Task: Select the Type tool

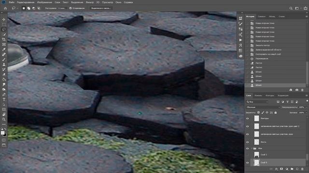Action: click(4, 99)
